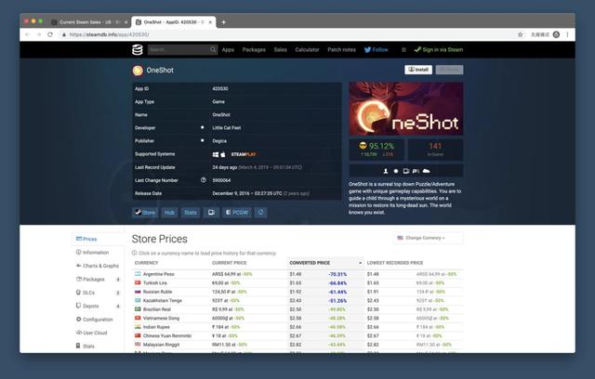The height and width of the screenshot is (379, 595).
Task: Click the SteamDB logo icon
Action: pos(138,49)
